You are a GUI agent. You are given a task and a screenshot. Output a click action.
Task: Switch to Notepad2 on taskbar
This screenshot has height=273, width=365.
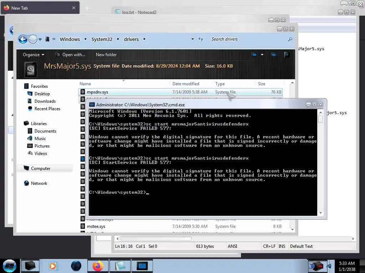click(x=120, y=266)
